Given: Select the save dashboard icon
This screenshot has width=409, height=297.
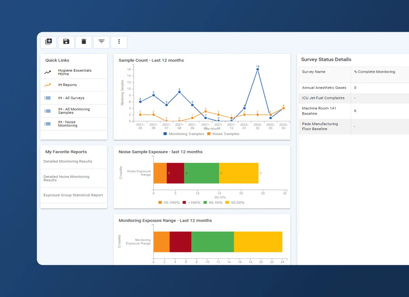Looking at the screenshot, I should pyautogui.click(x=66, y=42).
